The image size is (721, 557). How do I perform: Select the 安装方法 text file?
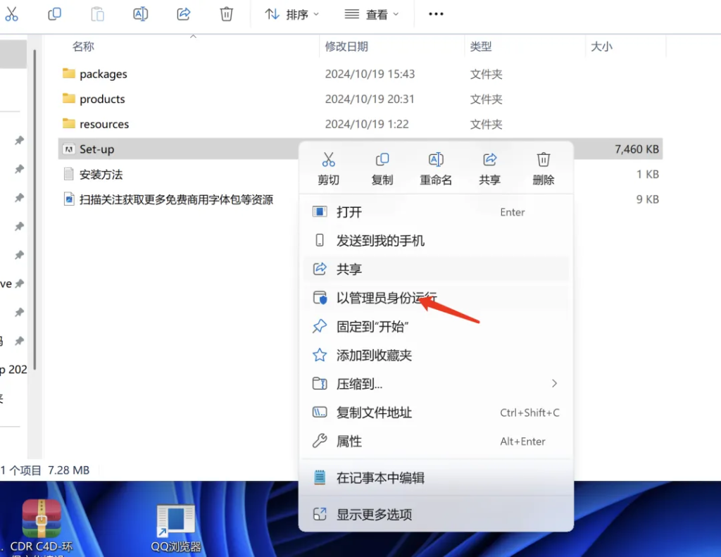[101, 175]
